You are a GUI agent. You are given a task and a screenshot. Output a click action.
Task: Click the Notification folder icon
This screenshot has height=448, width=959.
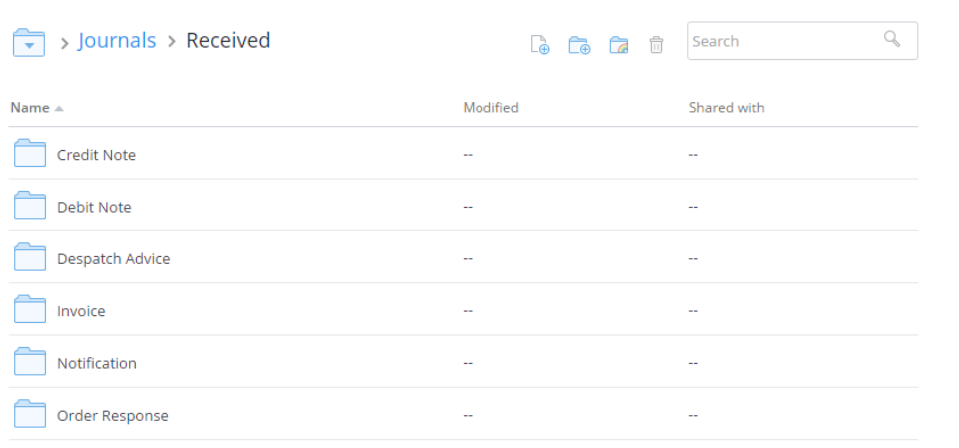pyautogui.click(x=30, y=362)
